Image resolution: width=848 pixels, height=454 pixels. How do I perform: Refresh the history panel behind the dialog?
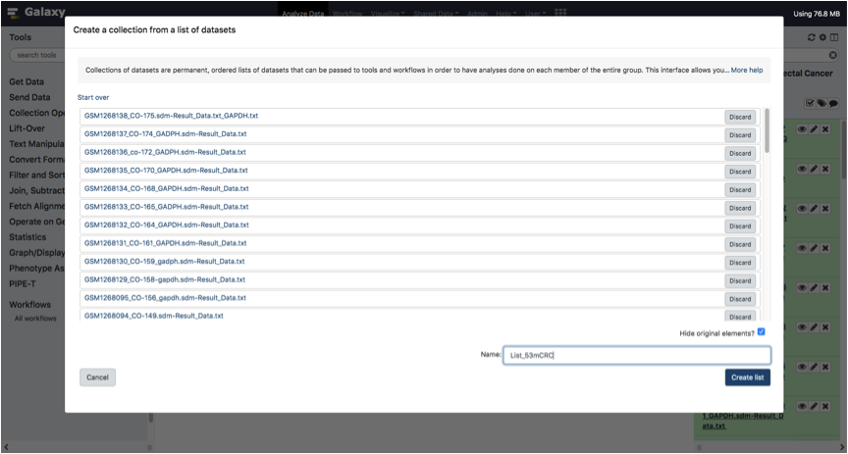(x=811, y=37)
